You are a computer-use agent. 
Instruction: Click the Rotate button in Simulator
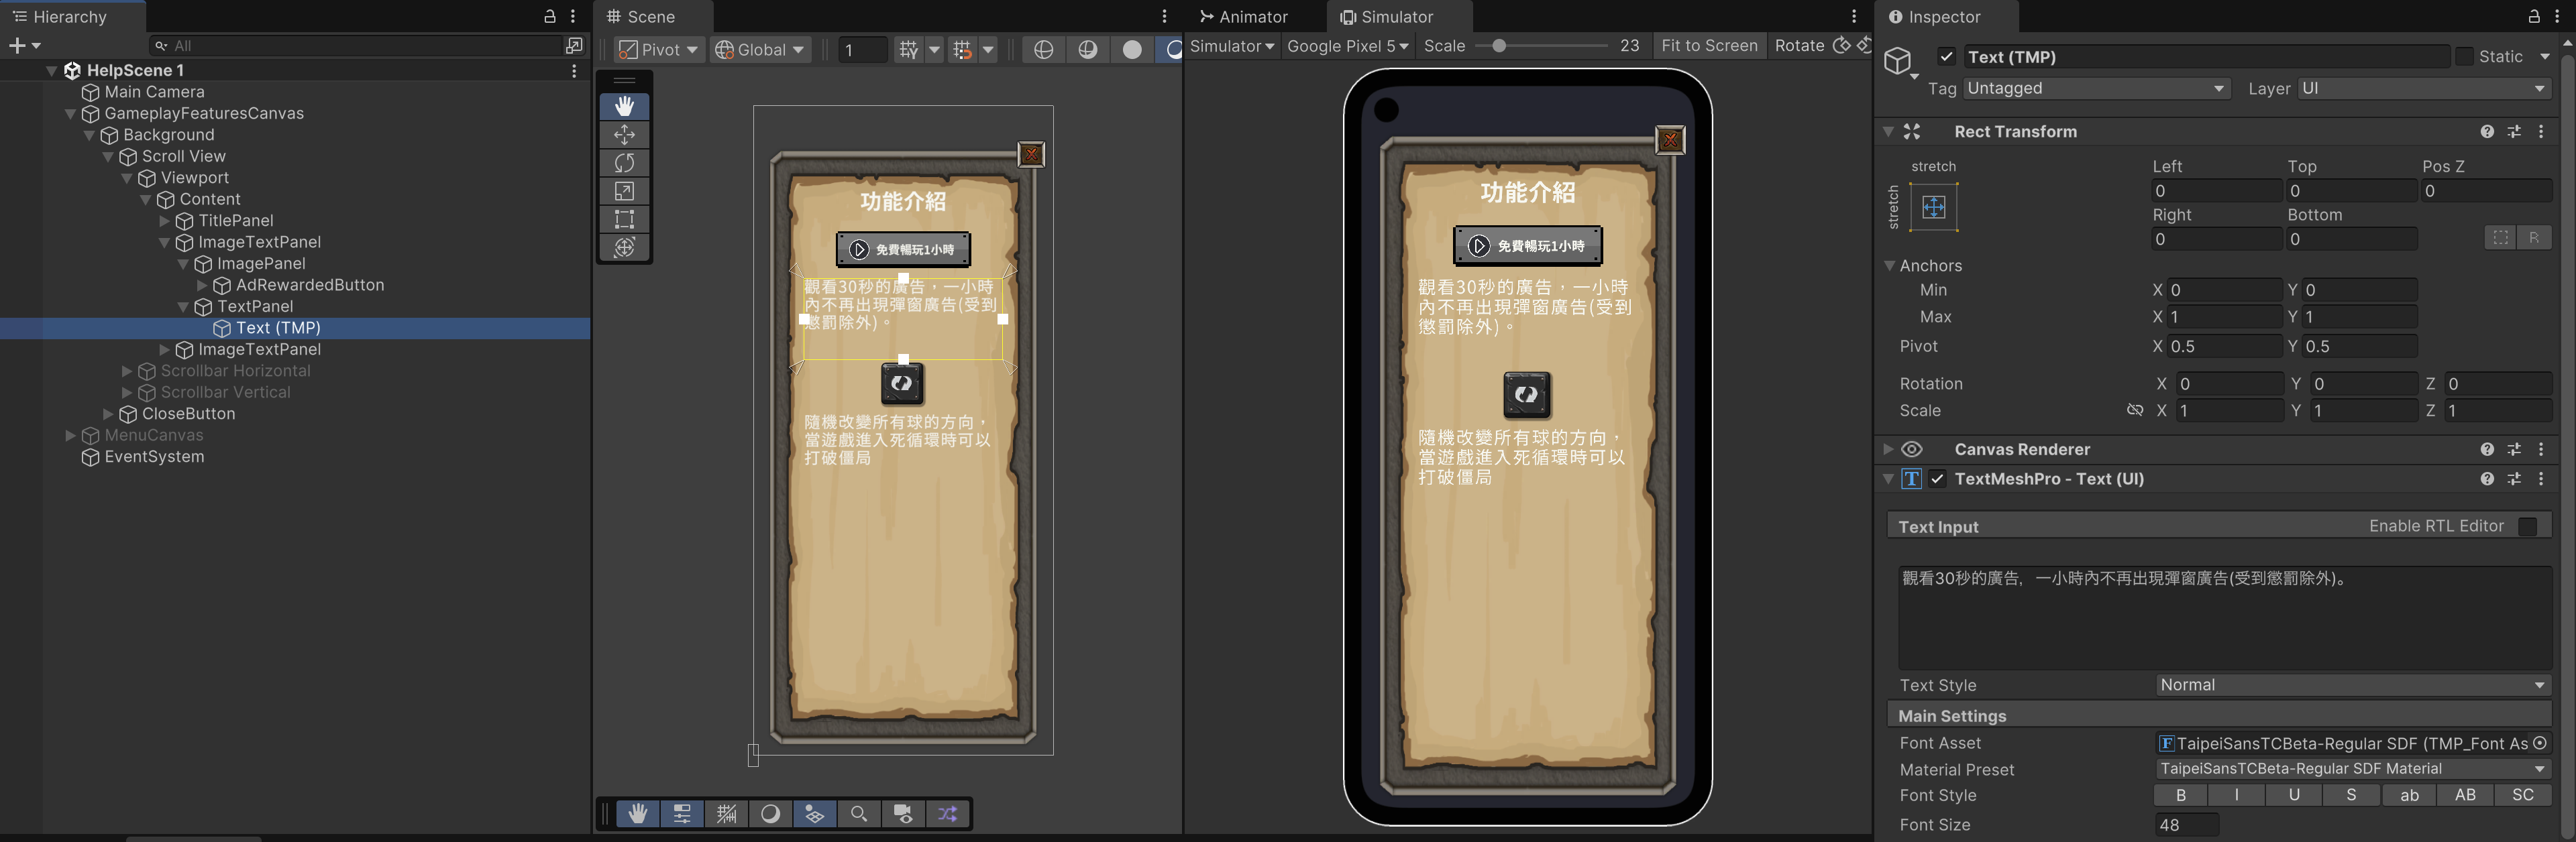(1799, 46)
